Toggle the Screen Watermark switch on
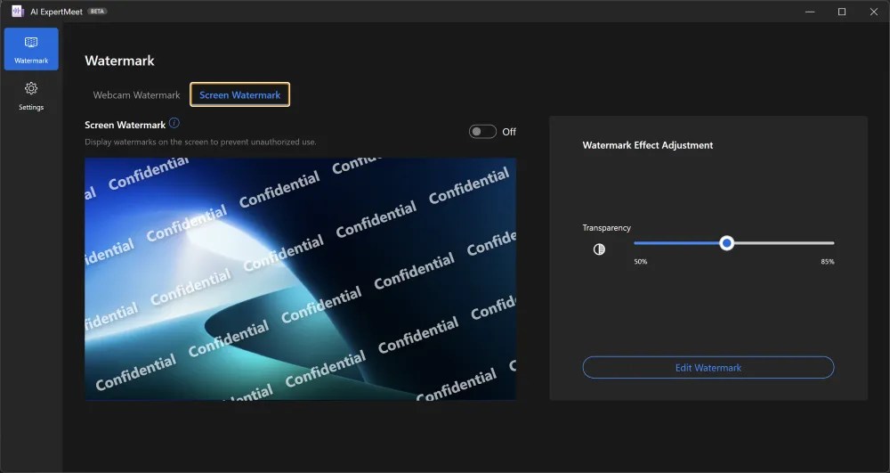Image resolution: width=890 pixels, height=473 pixels. 482,132
